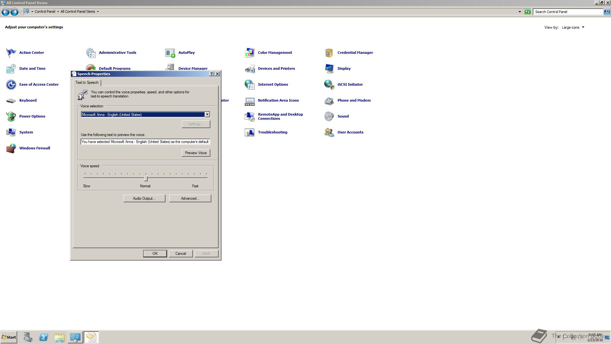Open the Action Center flag icon
The height and width of the screenshot is (344, 611).
click(11, 53)
